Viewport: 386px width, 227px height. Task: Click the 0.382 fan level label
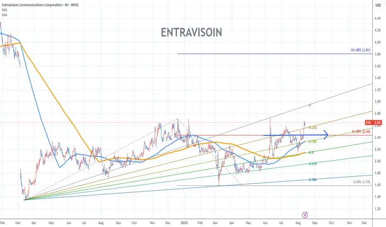(x=313, y=141)
